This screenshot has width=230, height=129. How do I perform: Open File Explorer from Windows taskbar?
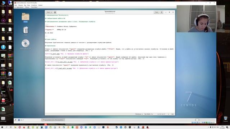(15, 127)
